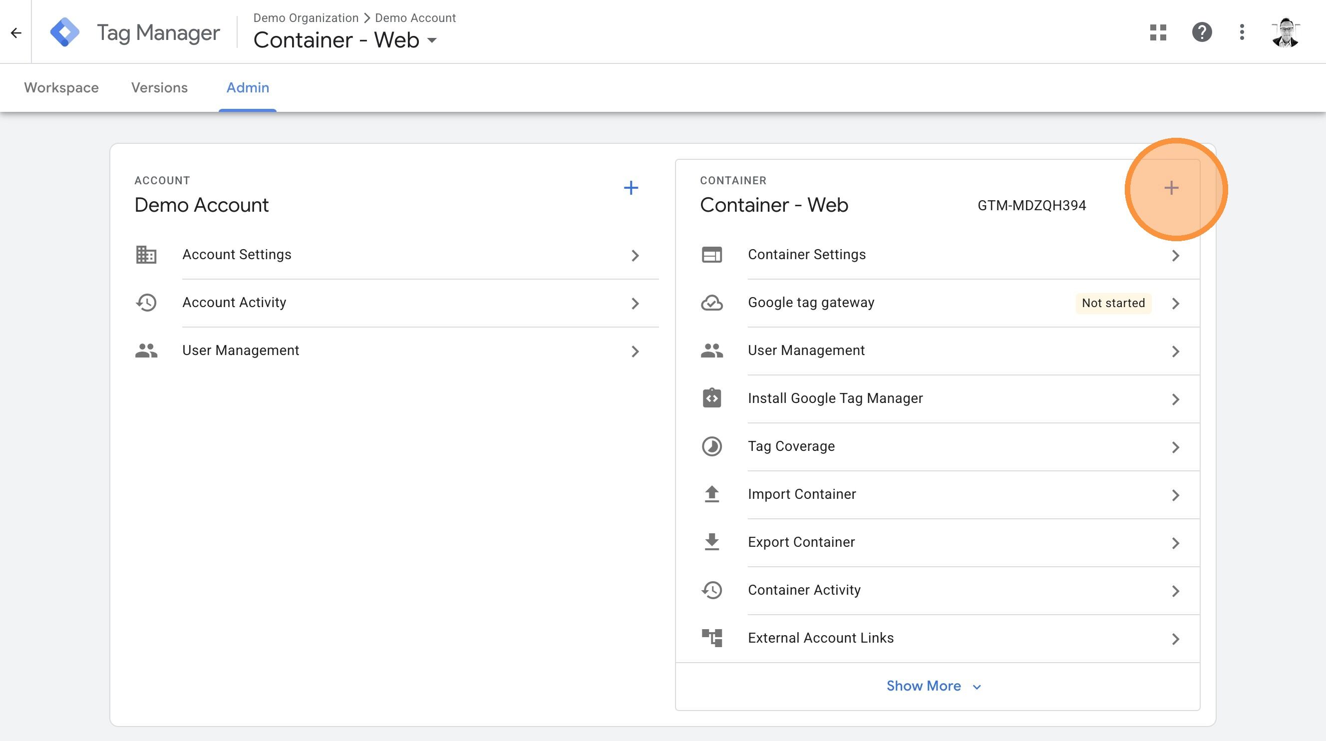Click the Demo Organization breadcrumb
The width and height of the screenshot is (1326, 741).
pos(306,18)
